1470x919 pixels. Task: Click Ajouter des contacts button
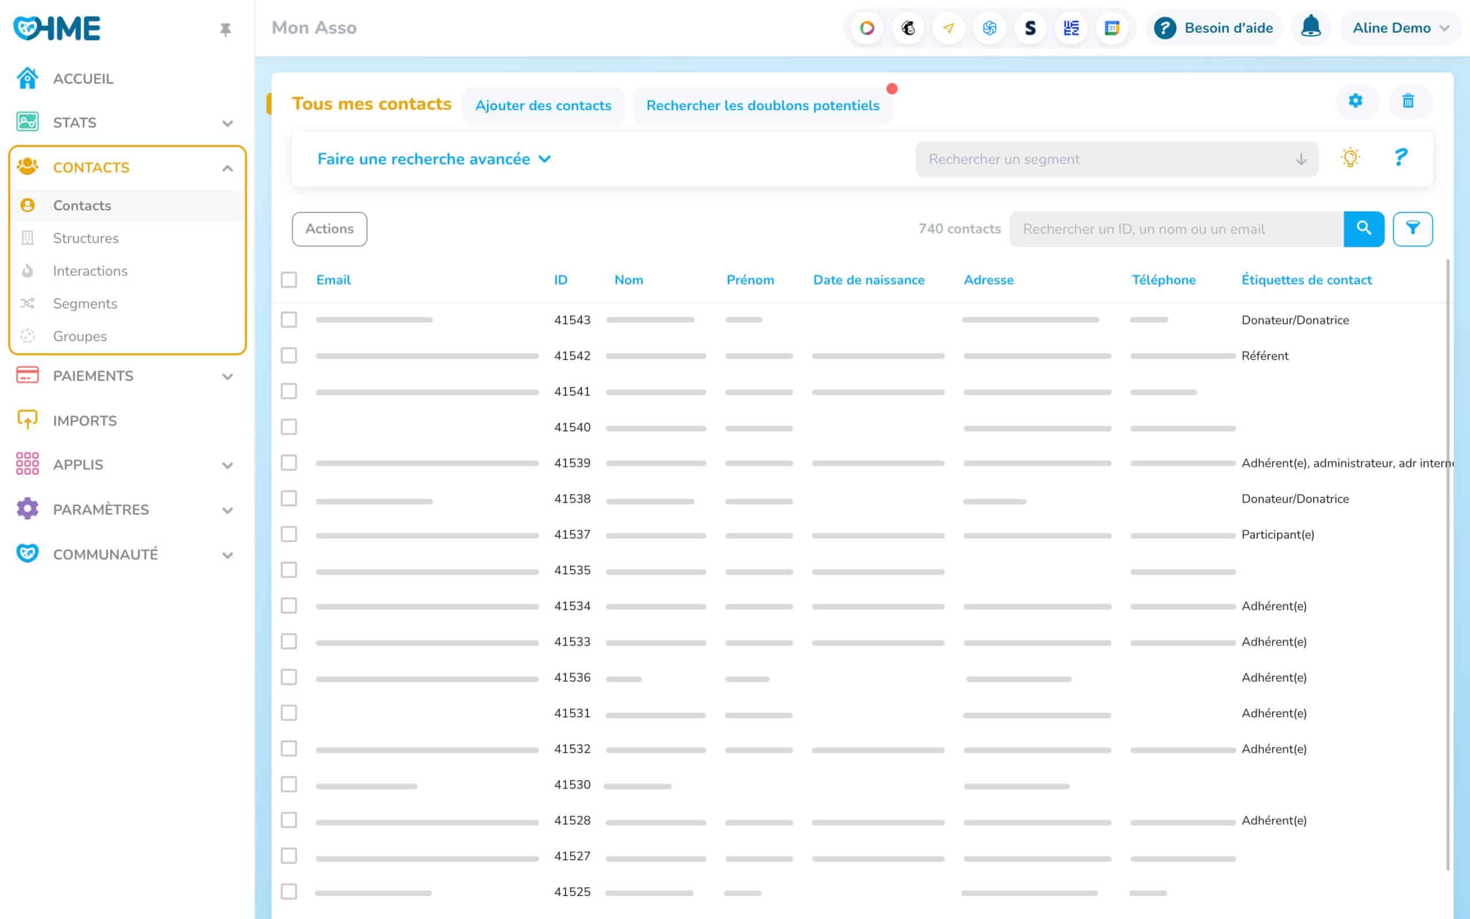543,106
